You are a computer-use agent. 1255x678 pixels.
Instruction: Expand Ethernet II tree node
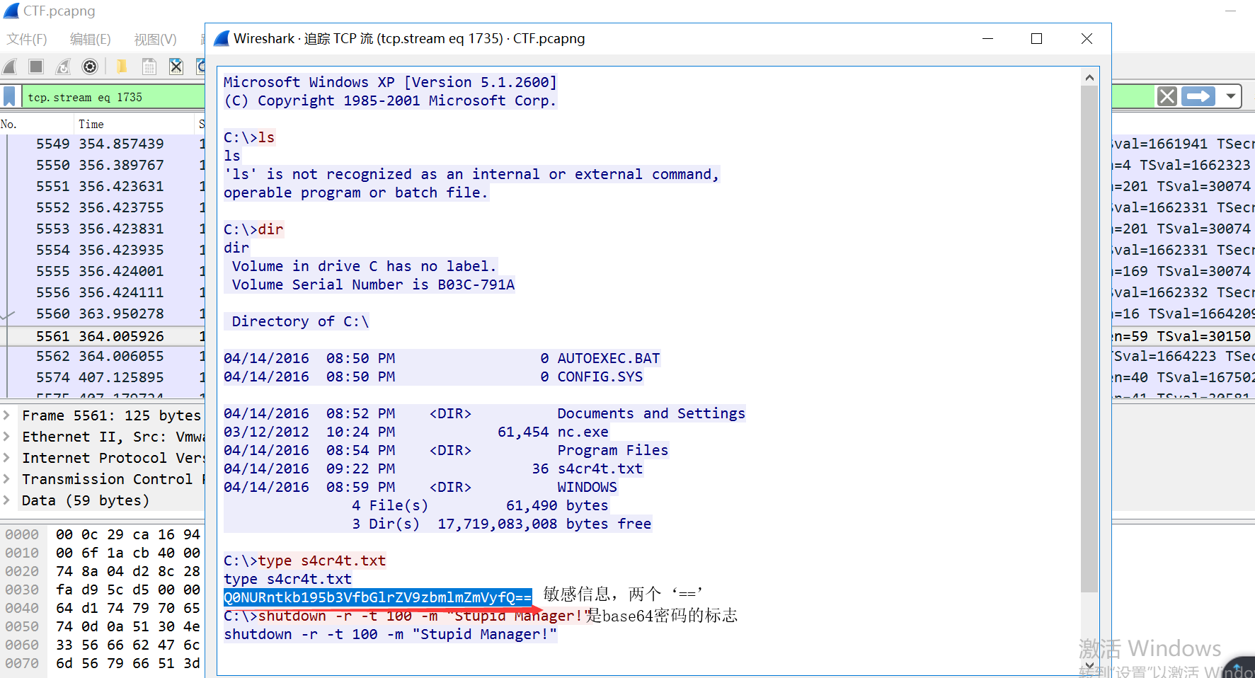6,436
